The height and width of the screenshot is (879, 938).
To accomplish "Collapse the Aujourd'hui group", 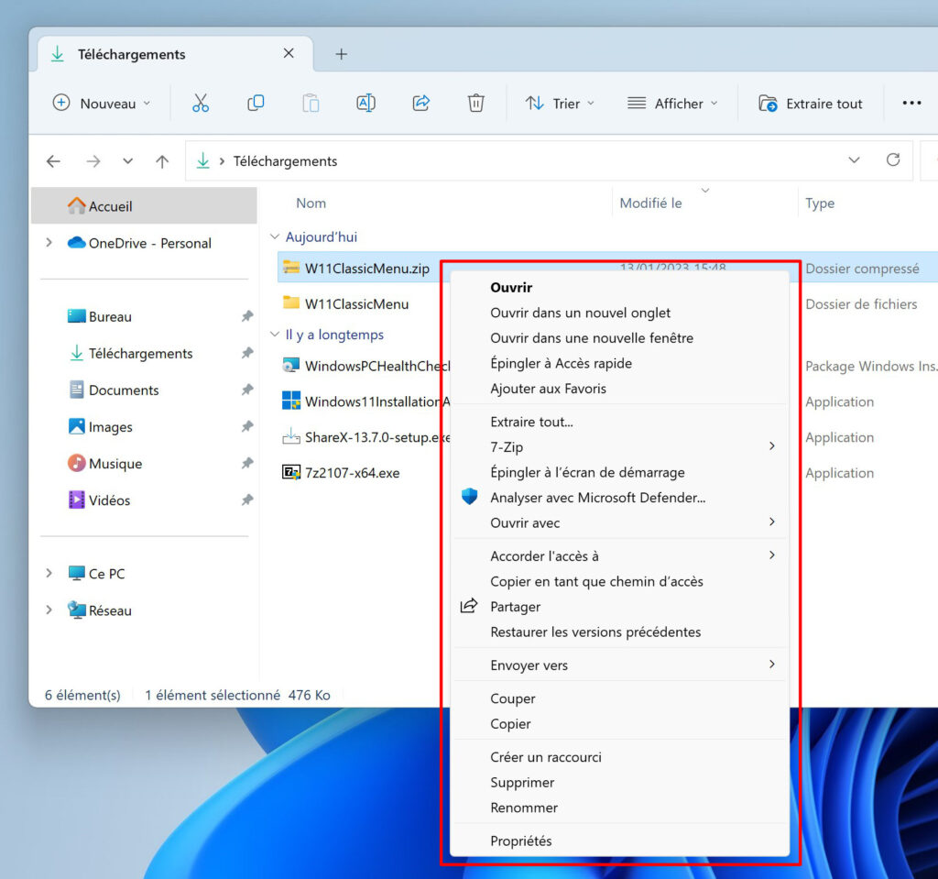I will click(275, 236).
